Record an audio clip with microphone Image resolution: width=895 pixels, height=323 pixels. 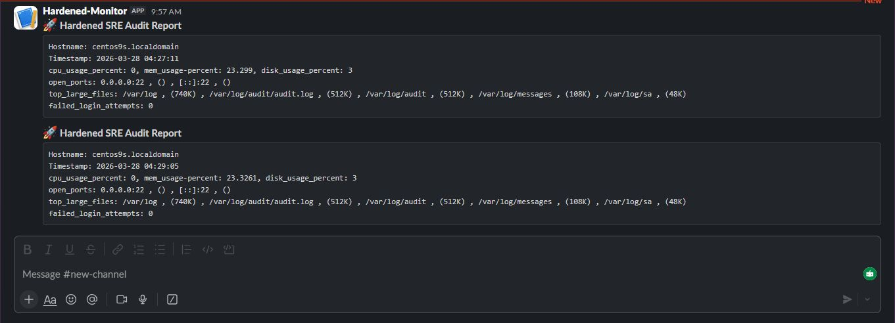click(x=143, y=299)
